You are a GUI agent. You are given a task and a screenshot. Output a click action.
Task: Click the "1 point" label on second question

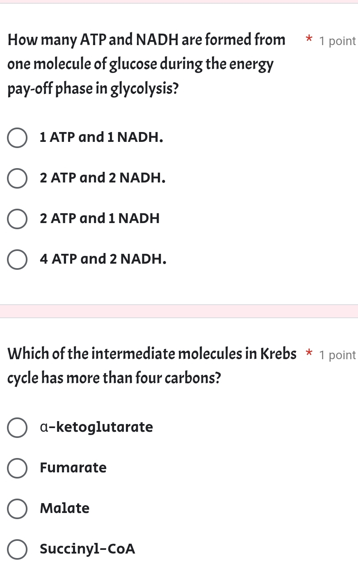coord(337,355)
